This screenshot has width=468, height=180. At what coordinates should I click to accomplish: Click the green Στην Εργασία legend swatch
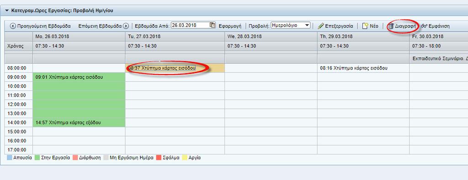pos(37,158)
